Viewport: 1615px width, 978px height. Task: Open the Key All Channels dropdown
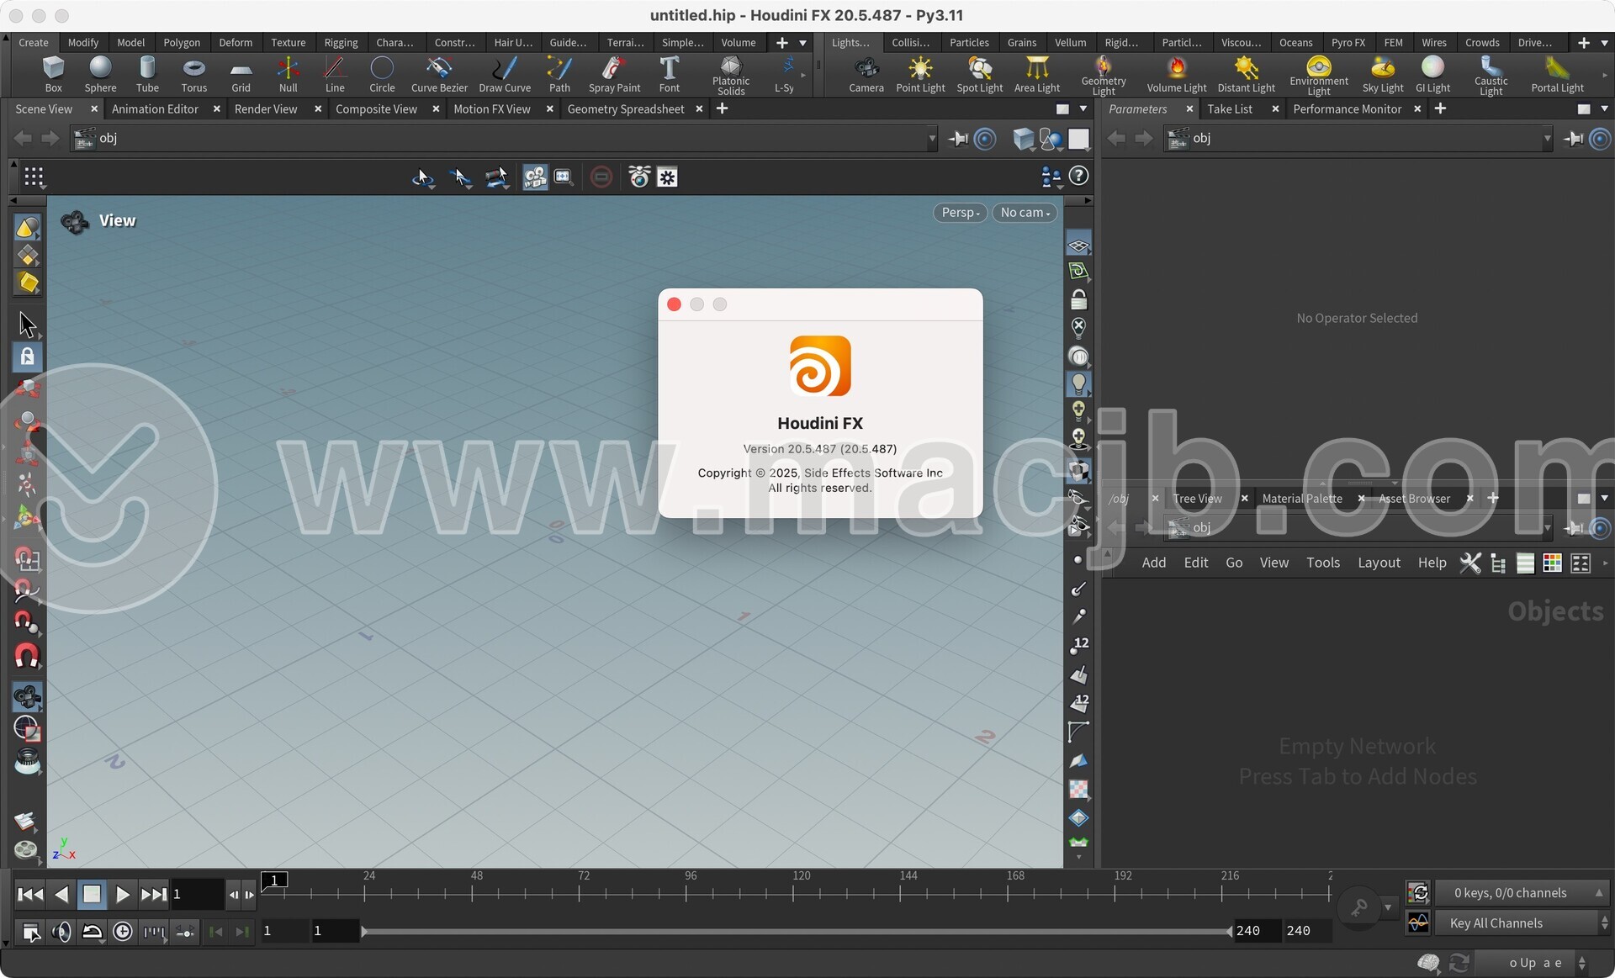[x=1522, y=923]
